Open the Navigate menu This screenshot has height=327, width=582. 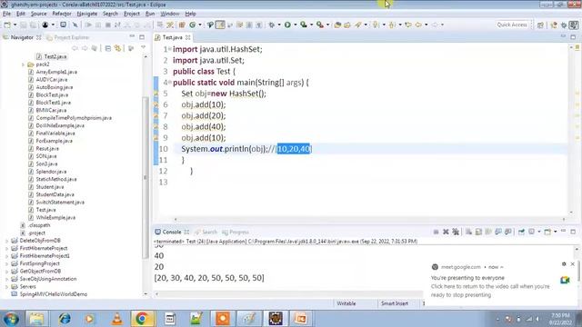click(87, 14)
